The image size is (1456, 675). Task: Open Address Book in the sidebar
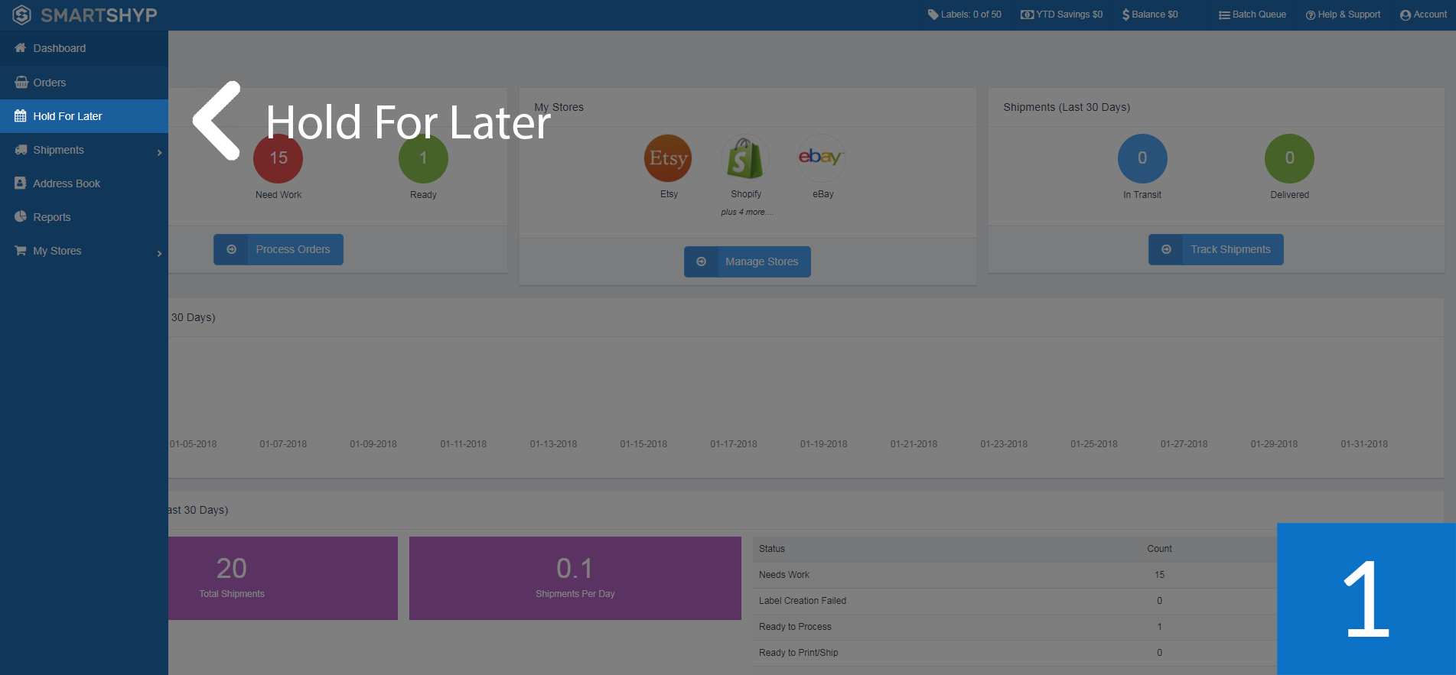point(84,183)
